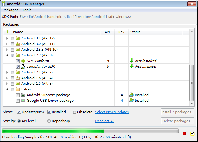Check the Android 1.5 (API 3) checkbox

12,84
